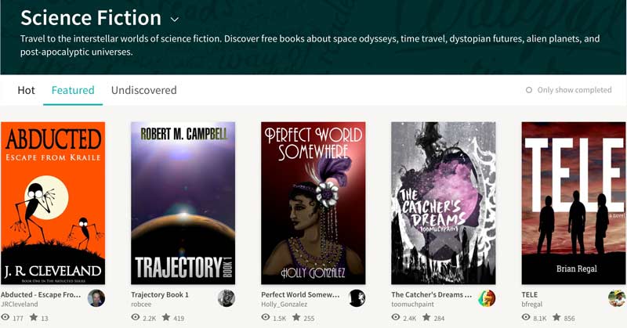
Task: Click the eye views icon beside 2.2K
Action: click(x=136, y=317)
